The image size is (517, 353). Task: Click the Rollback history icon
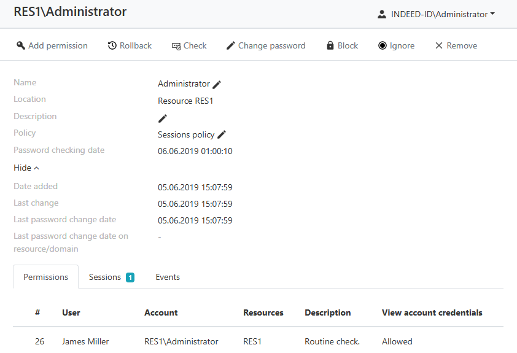pyautogui.click(x=112, y=45)
